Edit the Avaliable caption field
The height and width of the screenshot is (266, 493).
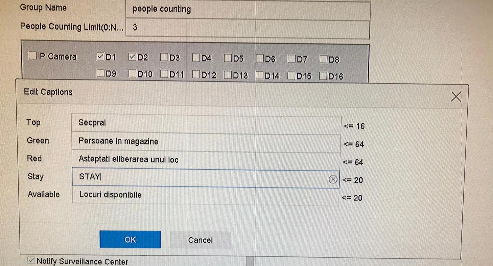tap(206, 196)
